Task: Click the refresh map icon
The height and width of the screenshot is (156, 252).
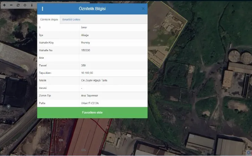Action: (18, 5)
